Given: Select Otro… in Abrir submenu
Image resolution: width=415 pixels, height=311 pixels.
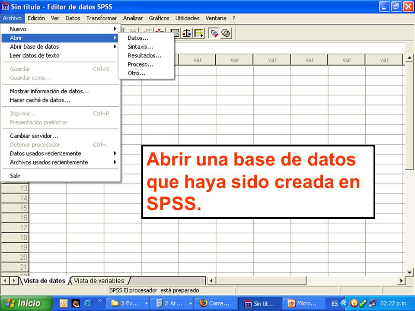Looking at the screenshot, I should click(146, 73).
